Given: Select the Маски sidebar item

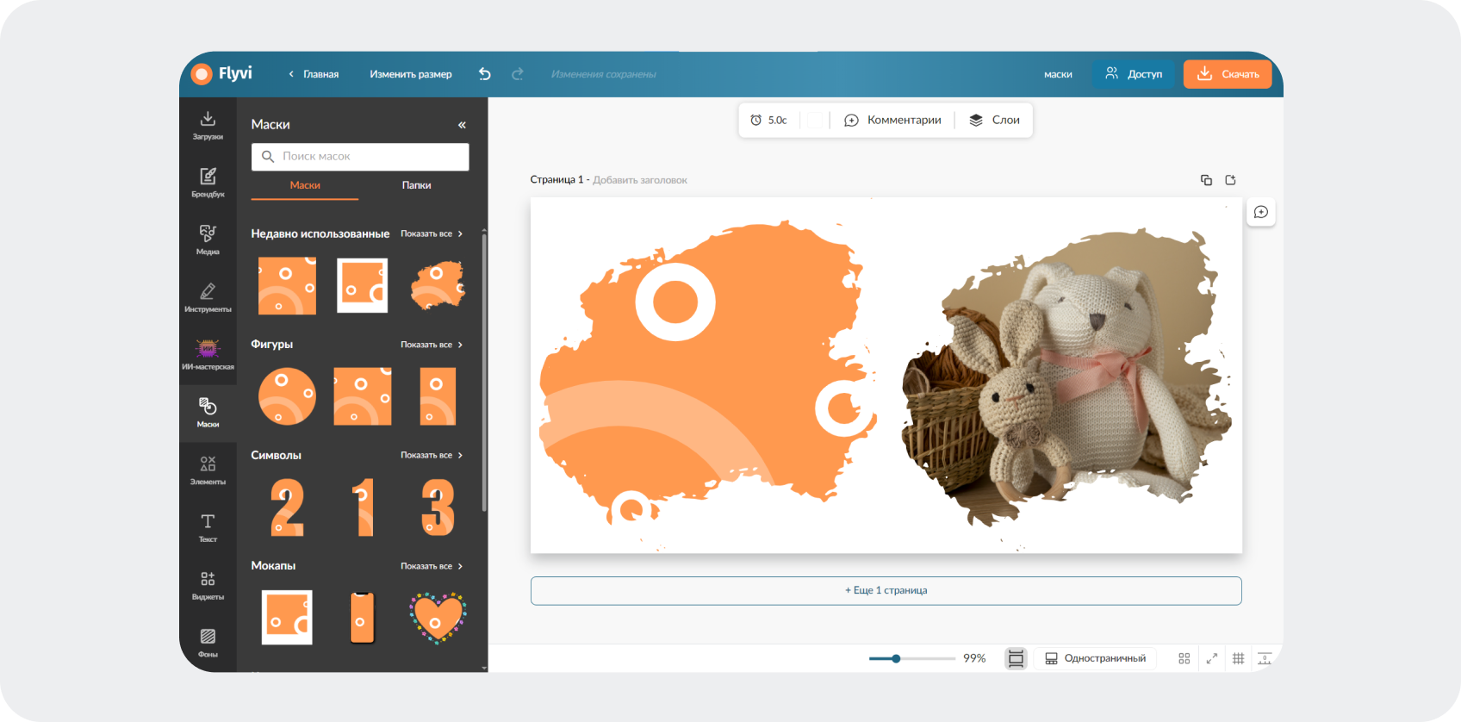Looking at the screenshot, I should click(208, 413).
